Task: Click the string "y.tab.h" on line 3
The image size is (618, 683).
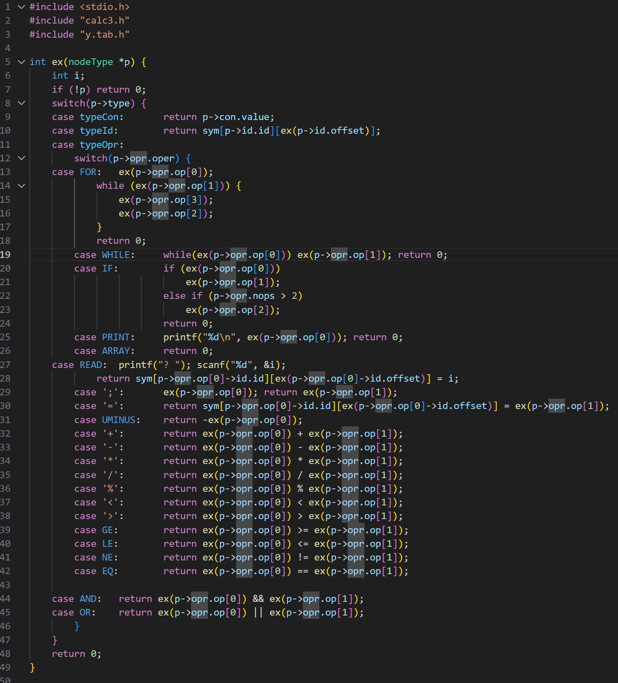Action: (x=105, y=34)
